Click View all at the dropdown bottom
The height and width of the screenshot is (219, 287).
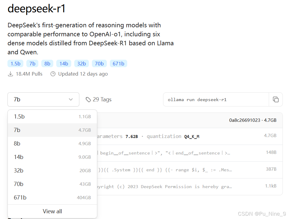pos(52,211)
